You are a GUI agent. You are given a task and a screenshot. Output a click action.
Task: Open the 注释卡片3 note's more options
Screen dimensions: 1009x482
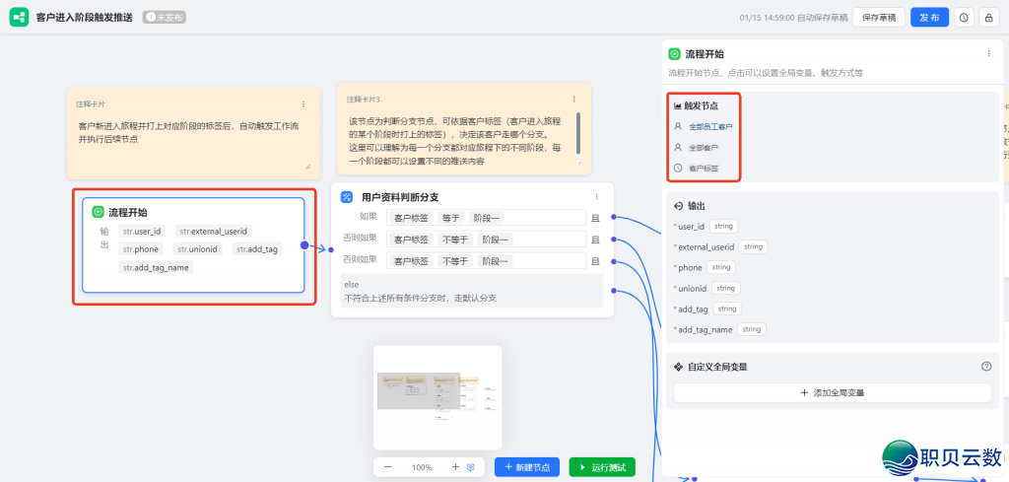pyautogui.click(x=573, y=99)
